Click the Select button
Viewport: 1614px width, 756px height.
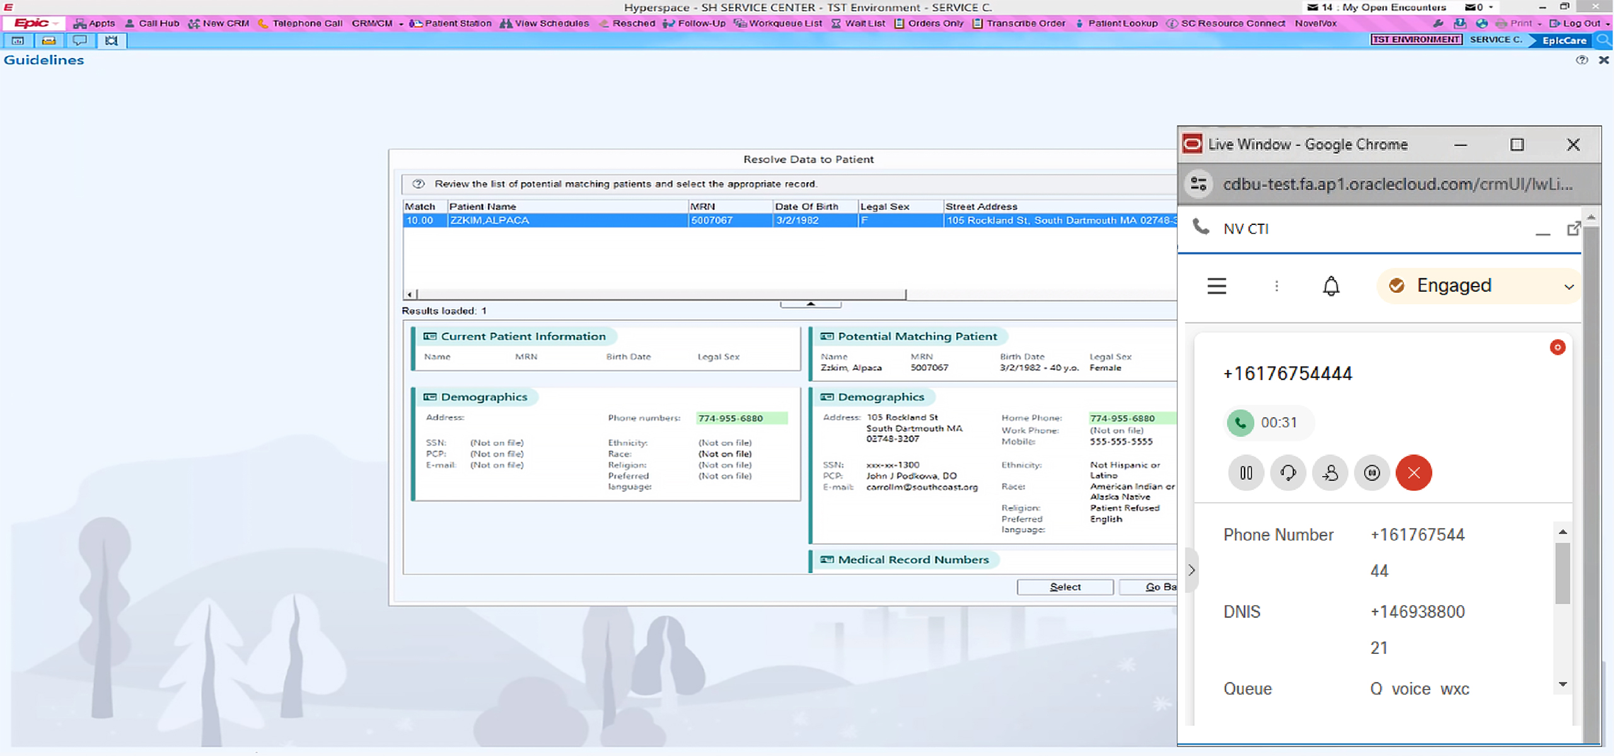click(1065, 587)
